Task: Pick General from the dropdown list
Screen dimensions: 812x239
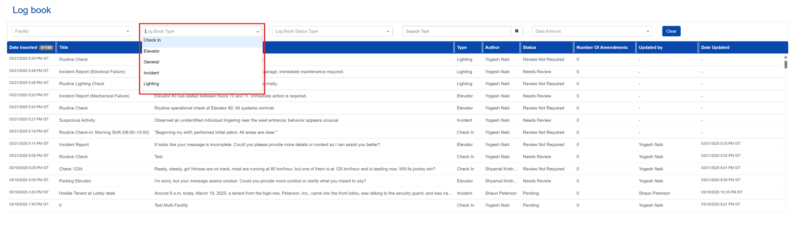Action: 151,62
